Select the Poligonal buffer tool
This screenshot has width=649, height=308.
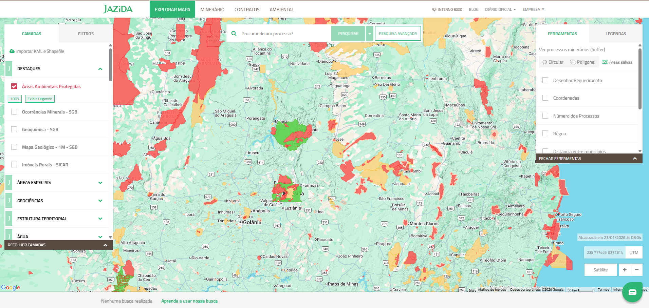pos(583,62)
